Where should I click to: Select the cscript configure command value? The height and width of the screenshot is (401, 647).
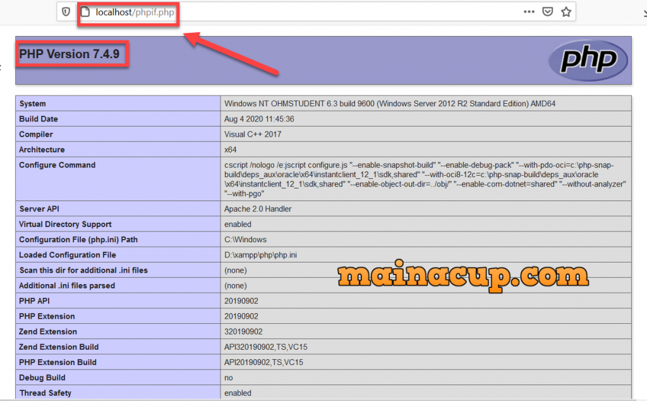[x=425, y=179]
